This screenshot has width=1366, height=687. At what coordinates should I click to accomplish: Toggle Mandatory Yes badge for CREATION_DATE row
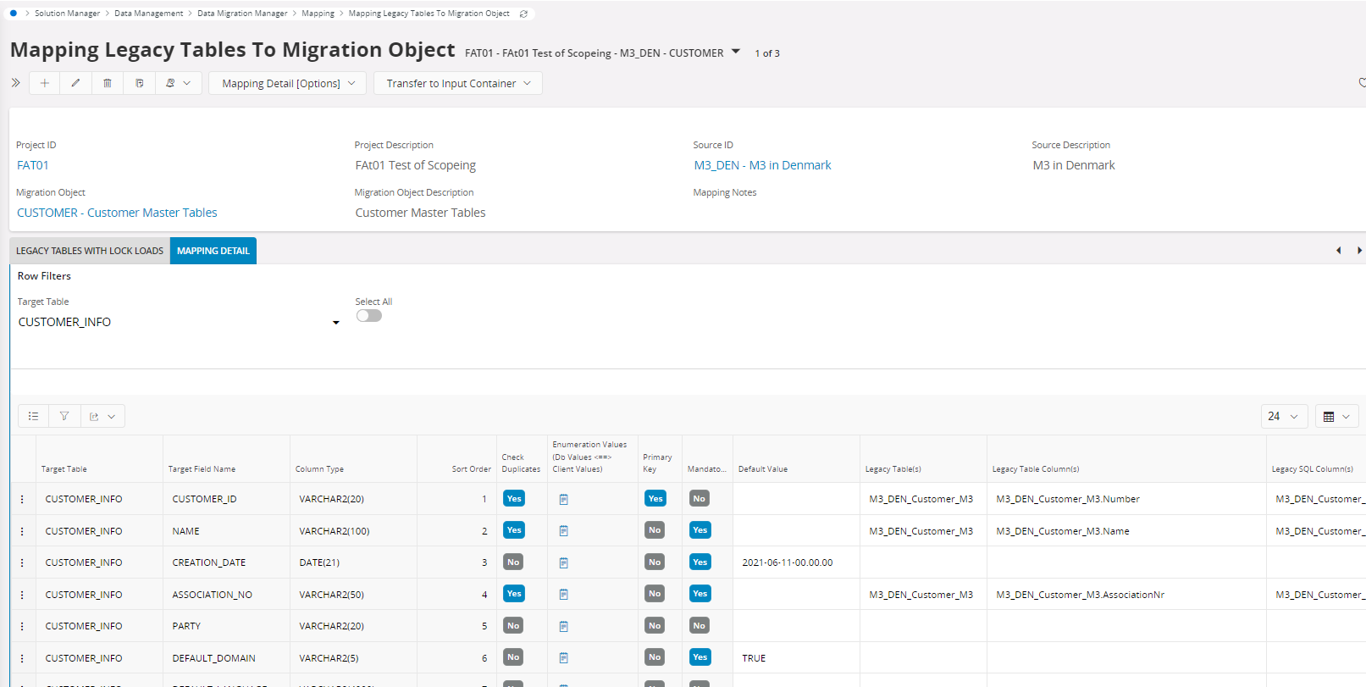(x=700, y=562)
